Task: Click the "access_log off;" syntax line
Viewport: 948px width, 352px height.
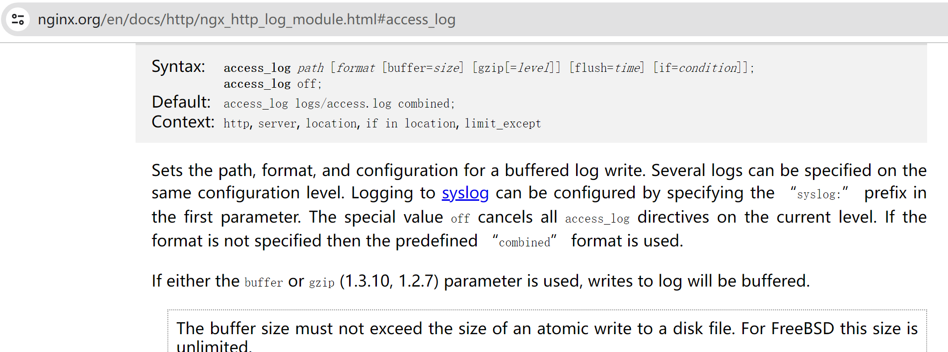Action: pyautogui.click(x=272, y=84)
